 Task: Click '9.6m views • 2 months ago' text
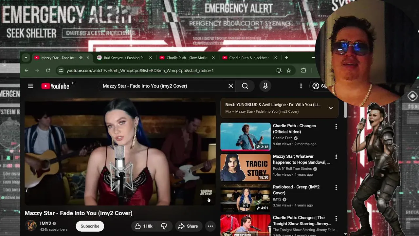(x=295, y=144)
